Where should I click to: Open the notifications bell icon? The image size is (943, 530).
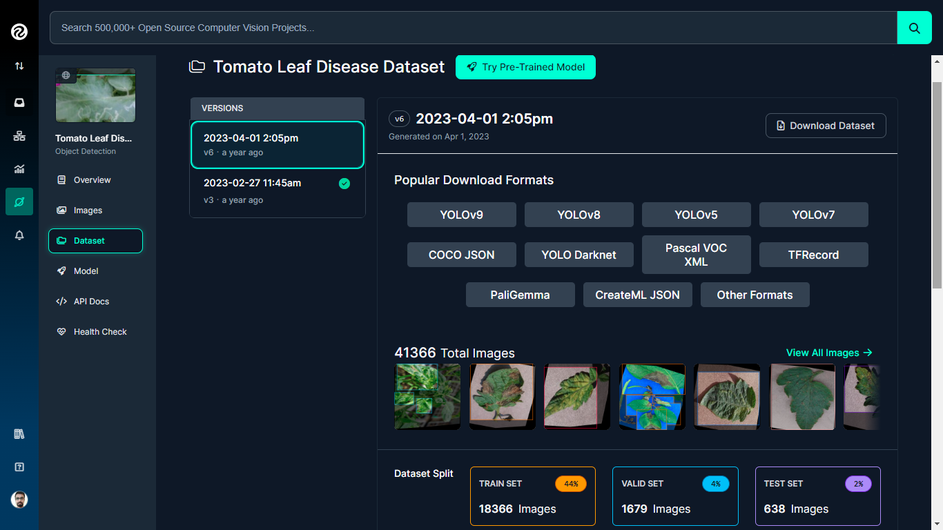coord(19,235)
